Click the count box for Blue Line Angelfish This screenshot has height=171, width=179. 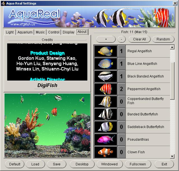tap(122, 64)
